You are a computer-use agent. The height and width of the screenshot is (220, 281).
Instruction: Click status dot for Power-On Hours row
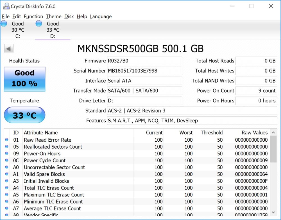pyautogui.click(x=7, y=153)
